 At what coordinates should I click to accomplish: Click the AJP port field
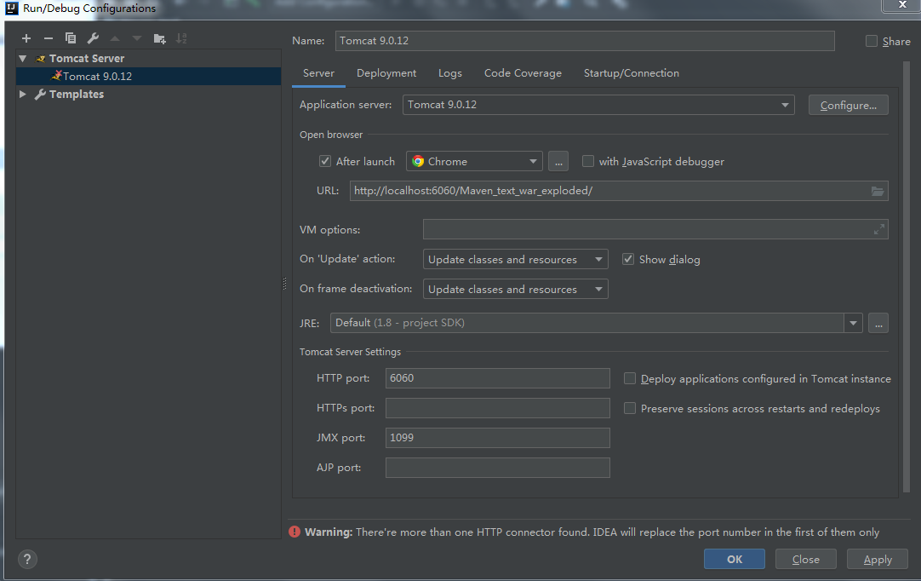coord(497,468)
